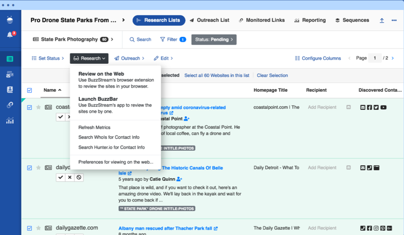404x235 pixels.
Task: Open Instagram icon in Daily Gazette contacts
Action: (376, 228)
